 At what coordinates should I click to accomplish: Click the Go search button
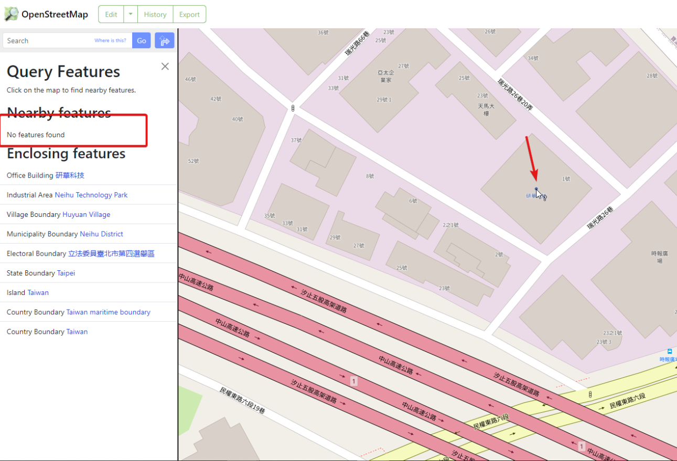pyautogui.click(x=142, y=40)
